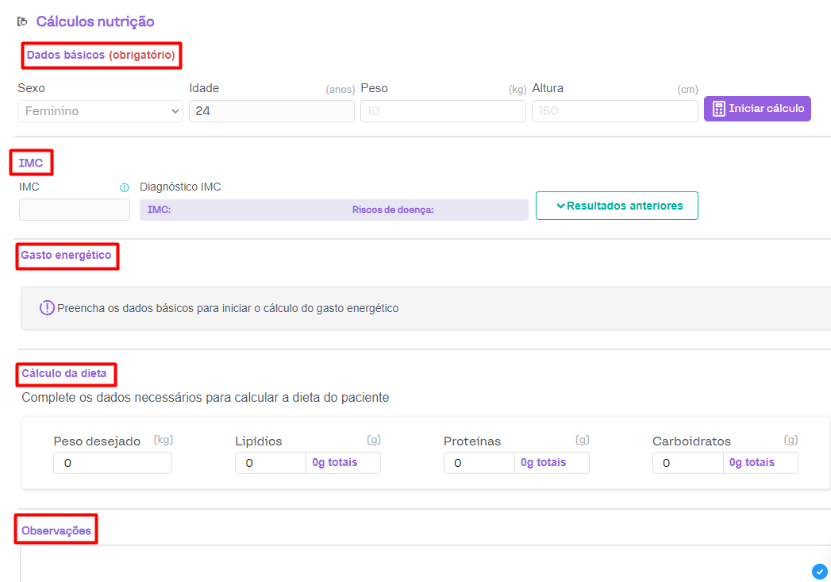
Task: Click the Dados básicos section heading
Action: pyautogui.click(x=101, y=56)
